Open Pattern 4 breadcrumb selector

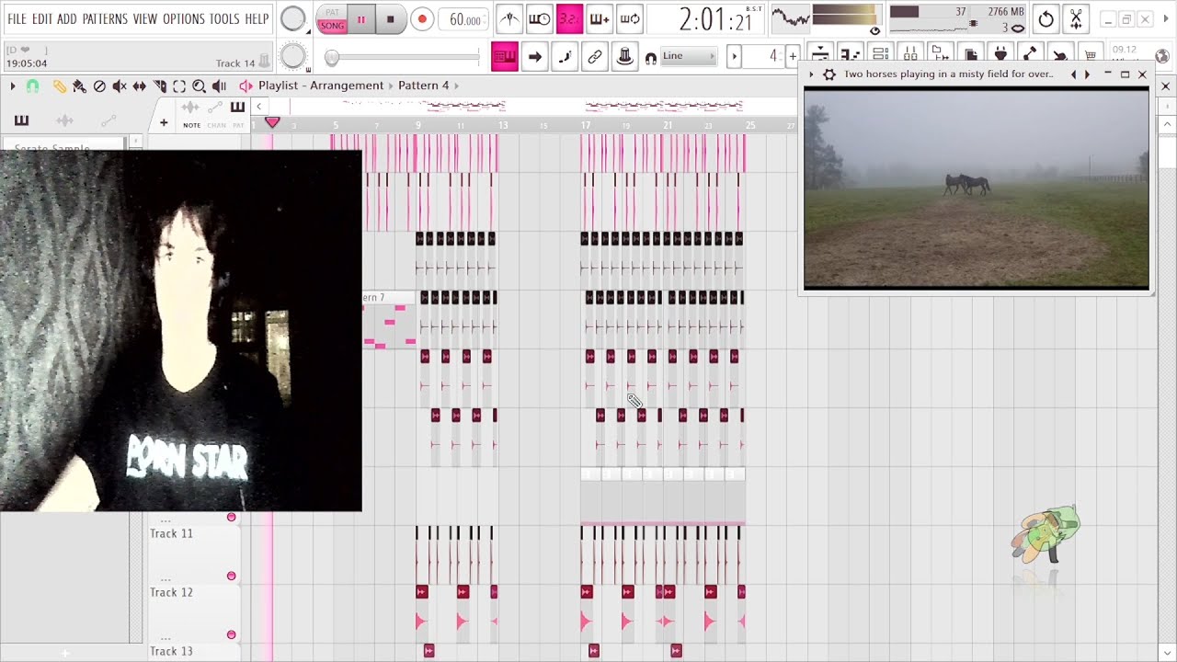click(424, 86)
